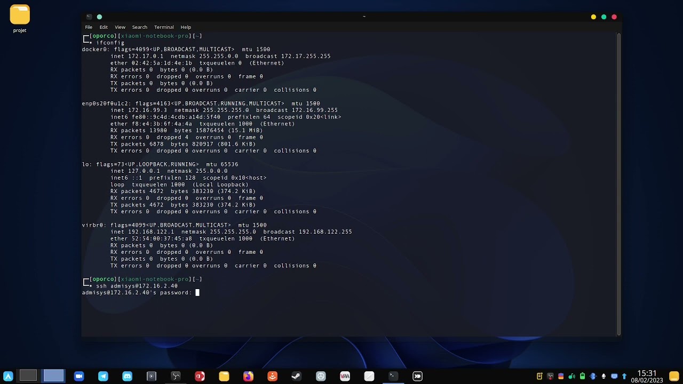Launch Telegram from the taskbar
Image resolution: width=683 pixels, height=384 pixels.
[x=103, y=376]
